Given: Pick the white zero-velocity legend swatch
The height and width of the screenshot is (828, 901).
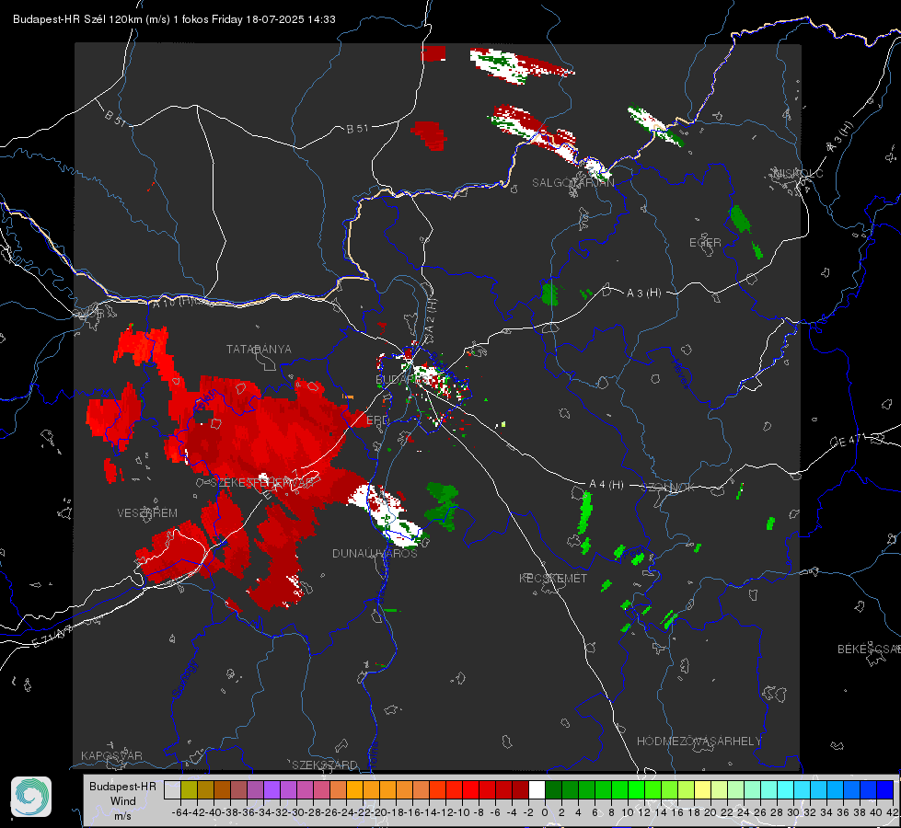Looking at the screenshot, I should point(537,789).
